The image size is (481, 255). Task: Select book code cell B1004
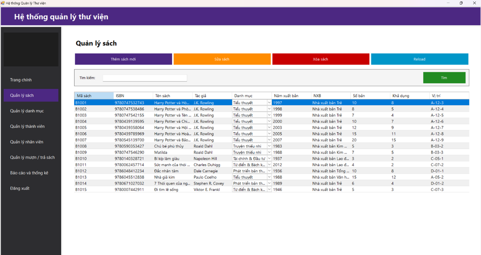(94, 121)
